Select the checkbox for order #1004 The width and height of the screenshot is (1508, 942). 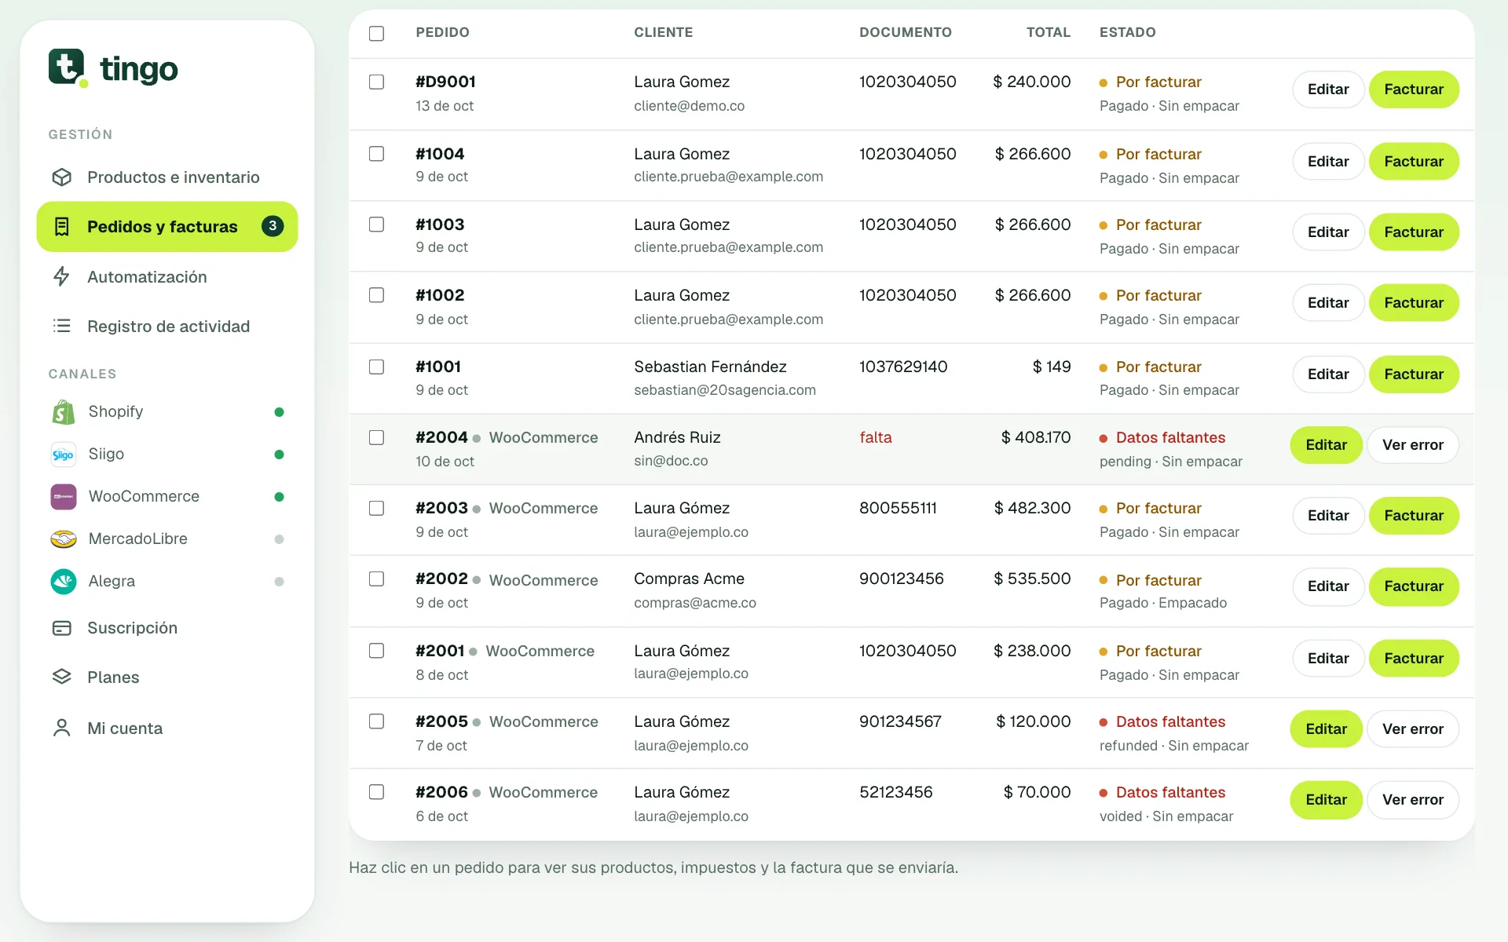click(377, 154)
